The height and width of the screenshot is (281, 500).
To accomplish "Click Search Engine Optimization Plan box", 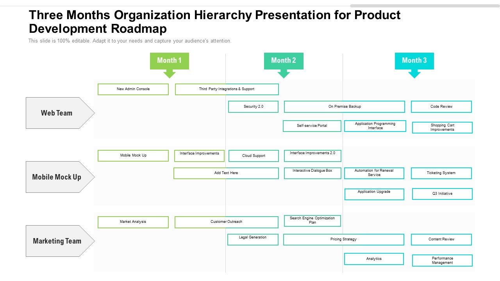I will click(312, 221).
